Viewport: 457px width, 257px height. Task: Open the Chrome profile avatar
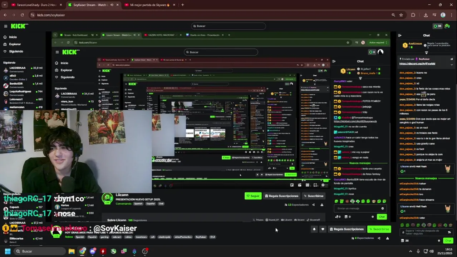point(443,15)
